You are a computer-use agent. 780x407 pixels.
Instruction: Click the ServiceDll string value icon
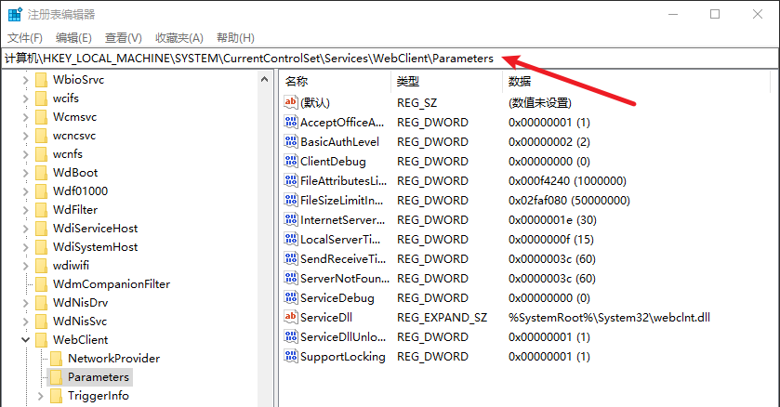pyautogui.click(x=290, y=318)
